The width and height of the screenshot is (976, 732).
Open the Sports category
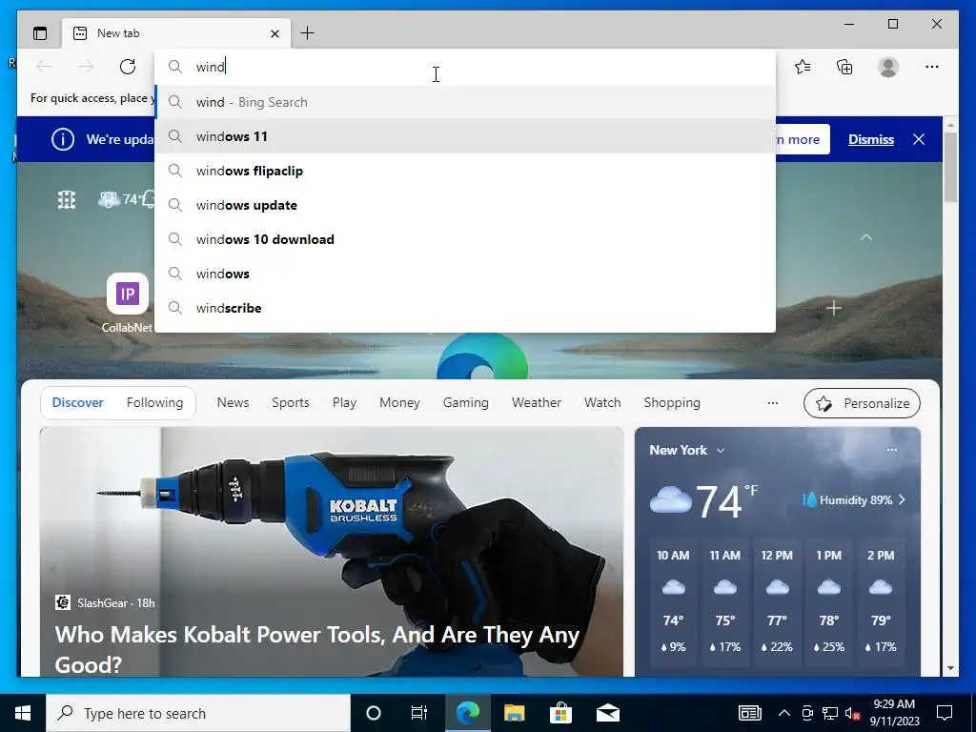click(x=291, y=403)
